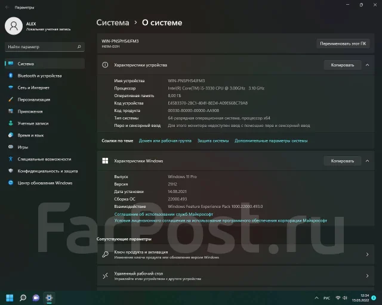Open Центр обновления Windows page
This screenshot has height=305, width=382.
tap(45, 183)
